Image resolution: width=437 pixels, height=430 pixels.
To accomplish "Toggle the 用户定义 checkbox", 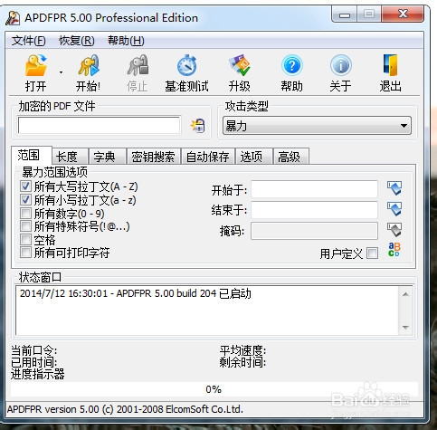I will click(x=372, y=253).
